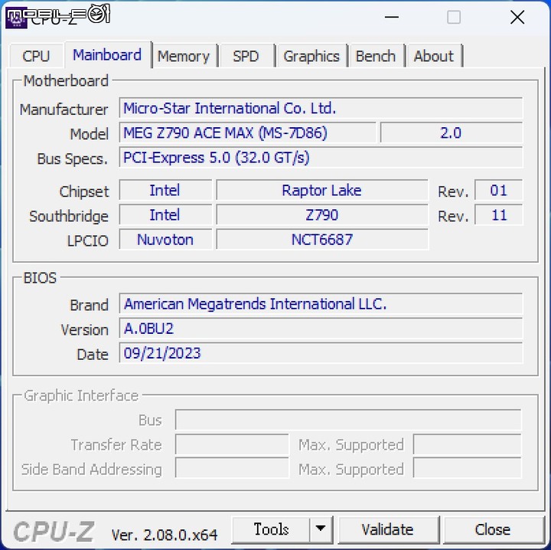Viewport: 551px width, 550px height.
Task: Click the version text Ver. 2.08.0.x64
Action: pyautogui.click(x=165, y=535)
